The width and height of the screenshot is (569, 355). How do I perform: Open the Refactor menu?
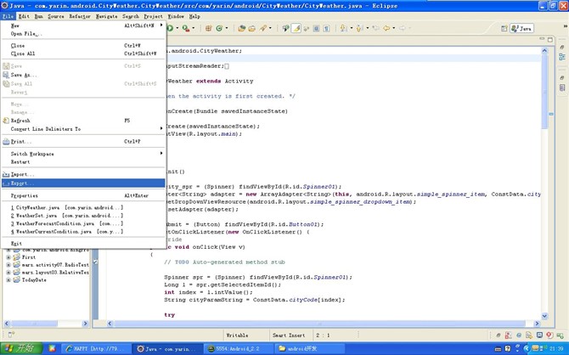pos(80,16)
